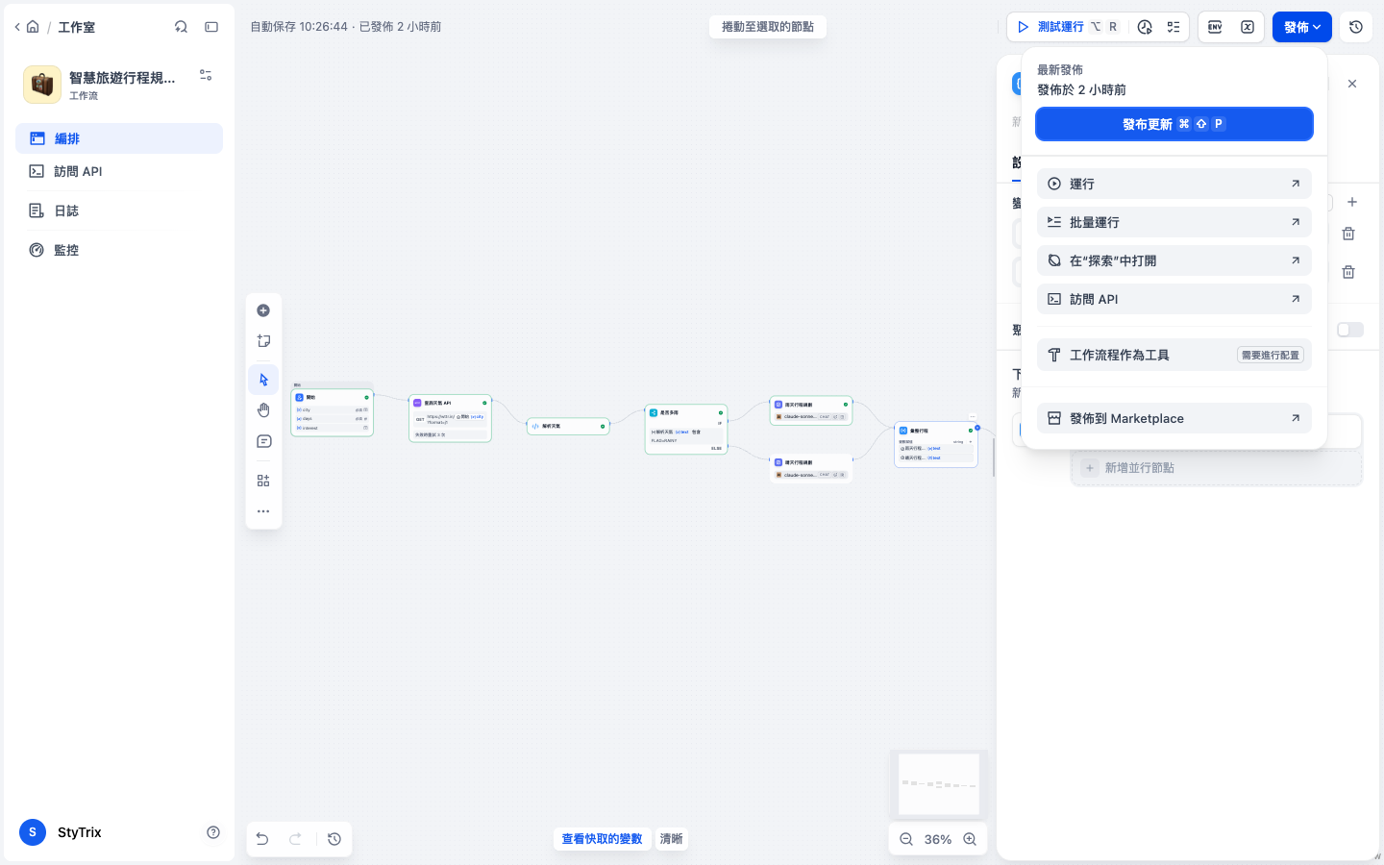Screen dimensions: 1384x865
Task: Open app settings next to 智慧旅遊行程規
Action: (206, 75)
